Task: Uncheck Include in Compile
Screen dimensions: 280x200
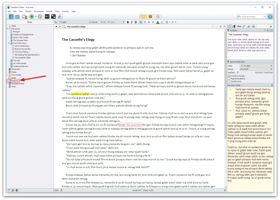Action: (229, 76)
